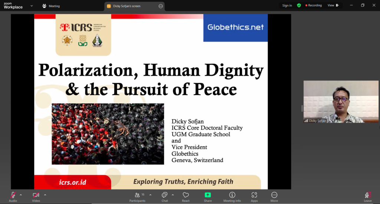This screenshot has height=204, width=380.
Task: Open Meeting info
Action: pyautogui.click(x=232, y=197)
